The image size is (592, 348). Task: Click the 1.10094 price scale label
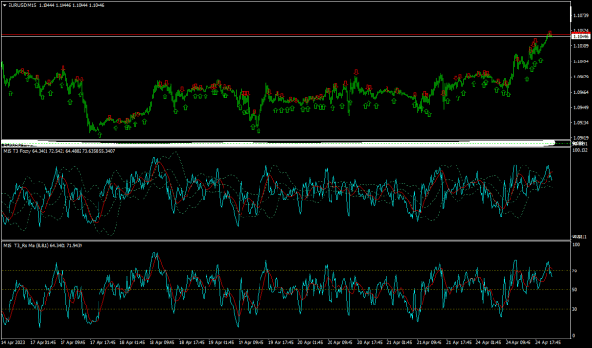click(581, 61)
